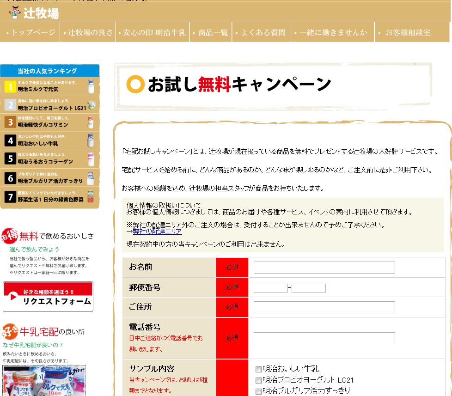Screen dimensions: 452x396
Task: Click the 辻牧場 mascot logo icon
Action: click(14, 12)
